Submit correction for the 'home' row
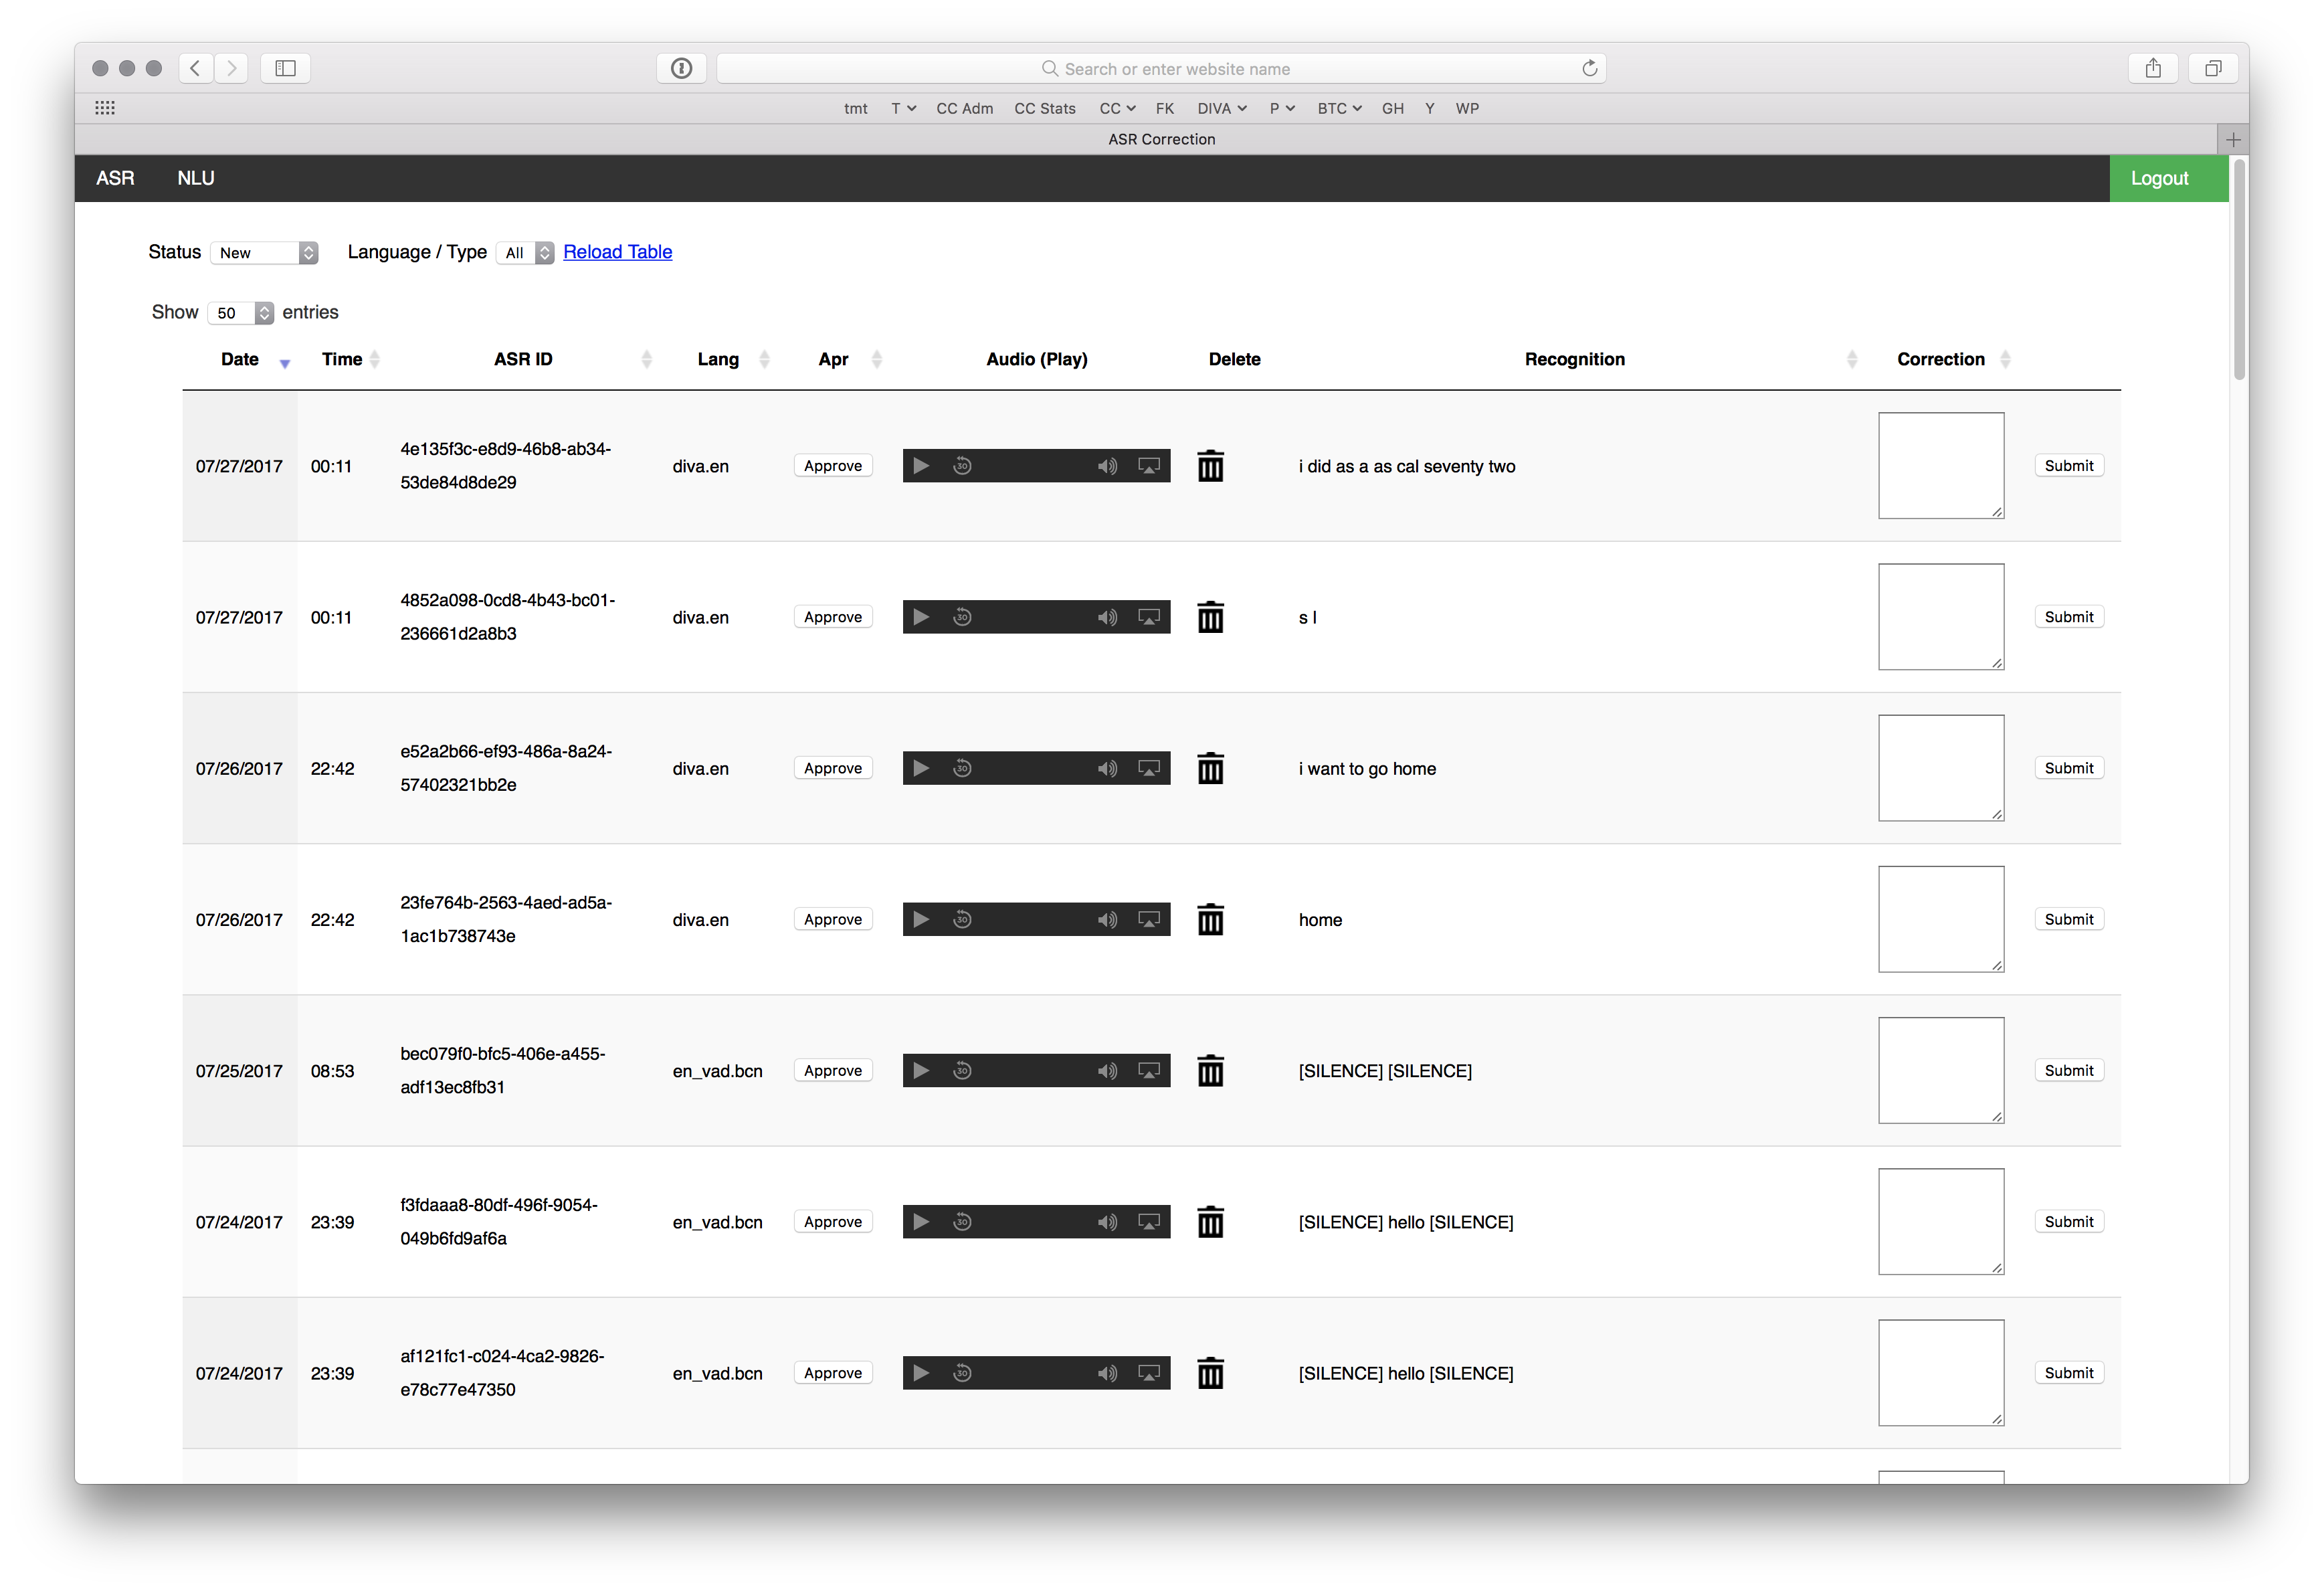The height and width of the screenshot is (1591, 2324). (x=2069, y=919)
